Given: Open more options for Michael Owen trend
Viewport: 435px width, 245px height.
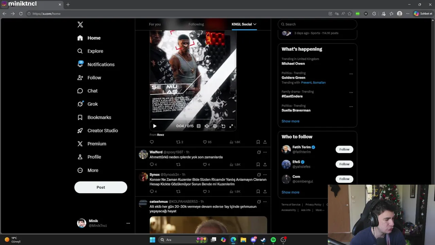Looking at the screenshot, I should (x=351, y=60).
